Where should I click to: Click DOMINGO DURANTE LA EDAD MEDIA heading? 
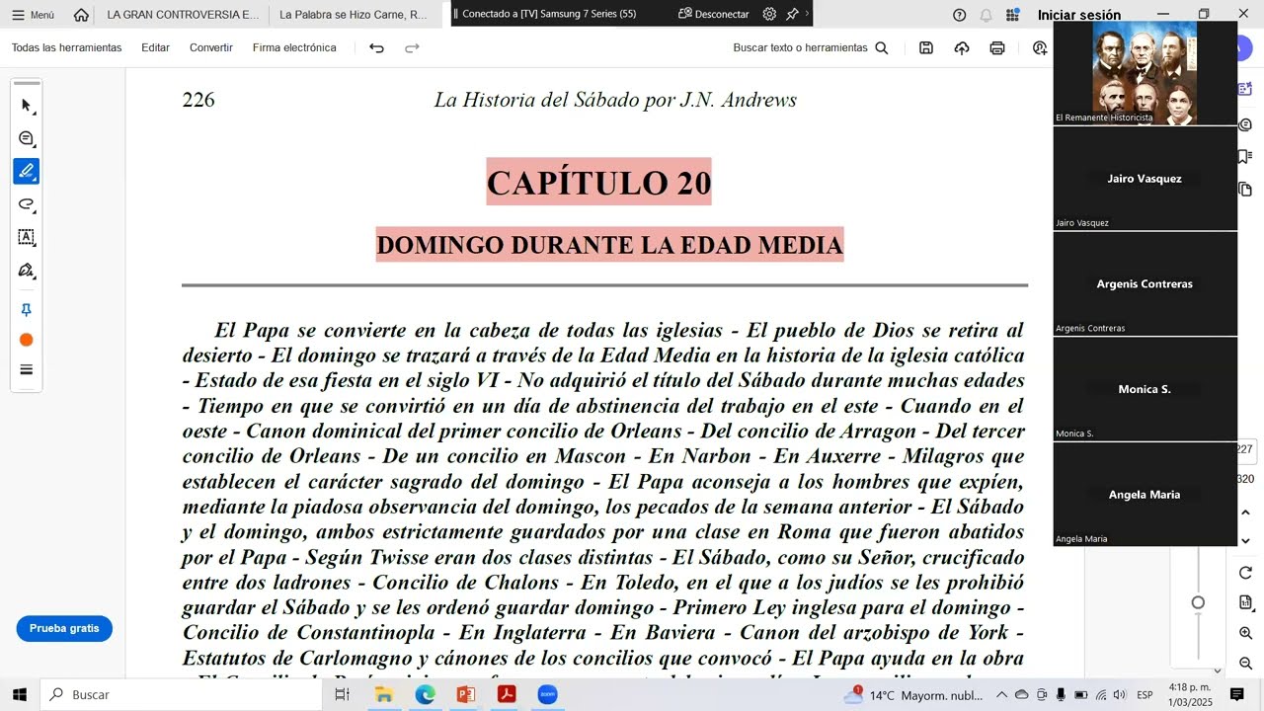click(x=609, y=245)
